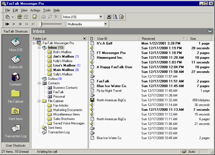Click the User Shortcuts bar button
Viewport: 215px width, 155px height.
tap(15, 146)
